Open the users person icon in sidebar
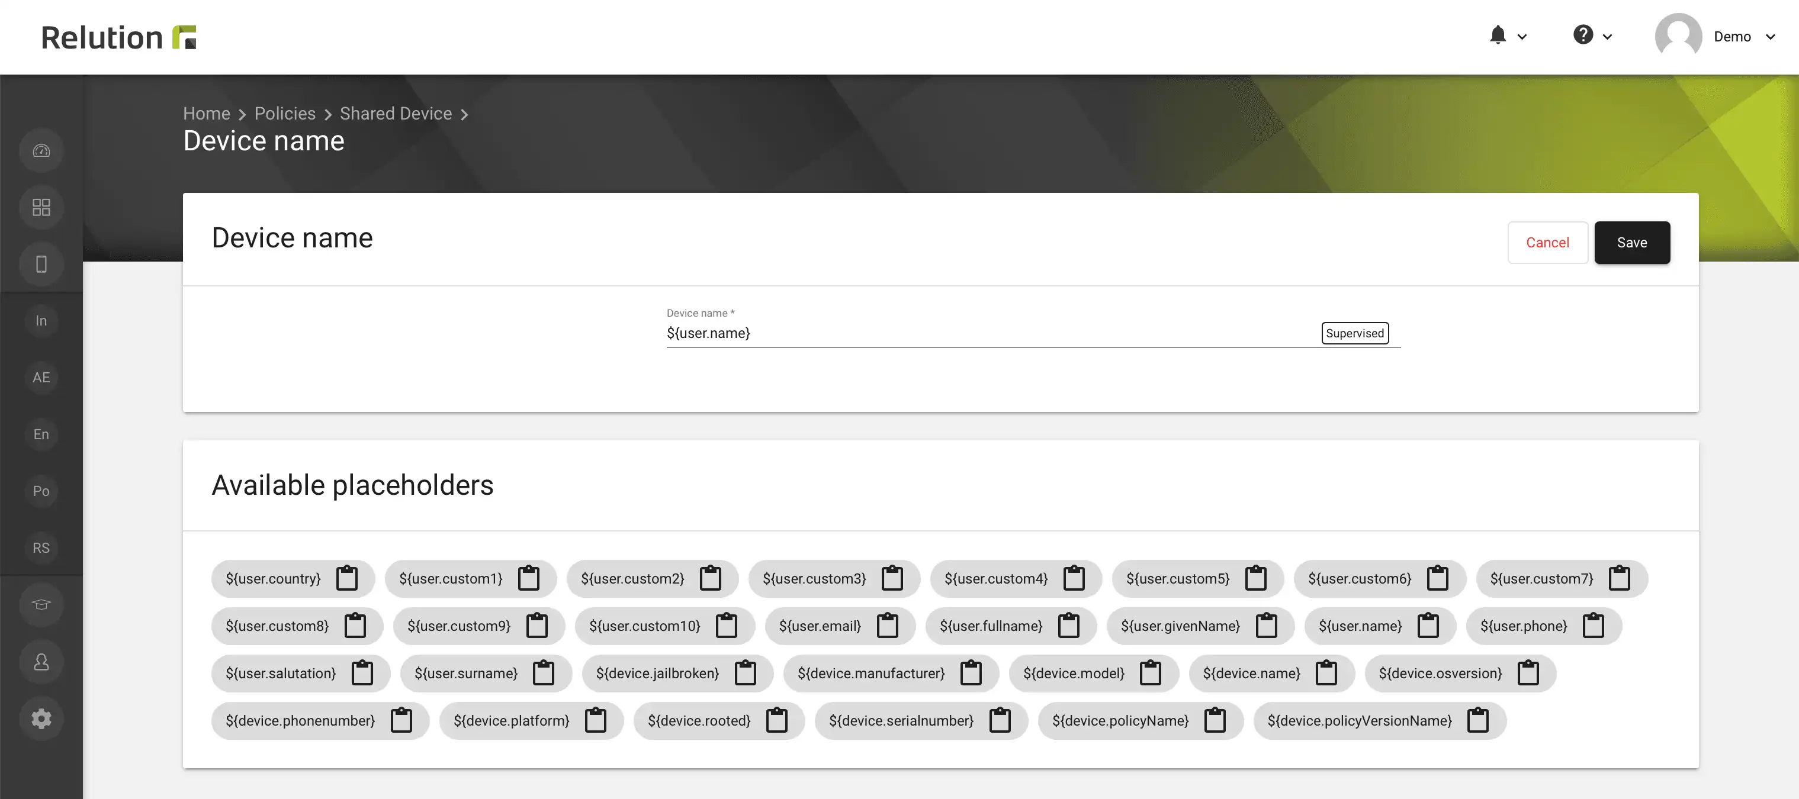 tap(41, 662)
